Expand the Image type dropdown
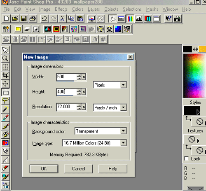 click(123, 143)
